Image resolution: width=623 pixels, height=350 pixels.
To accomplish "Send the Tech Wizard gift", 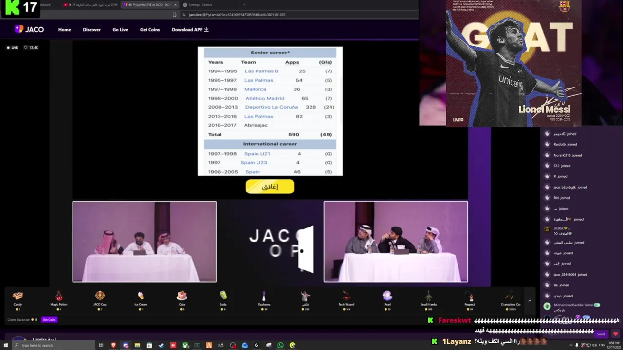I will (346, 298).
